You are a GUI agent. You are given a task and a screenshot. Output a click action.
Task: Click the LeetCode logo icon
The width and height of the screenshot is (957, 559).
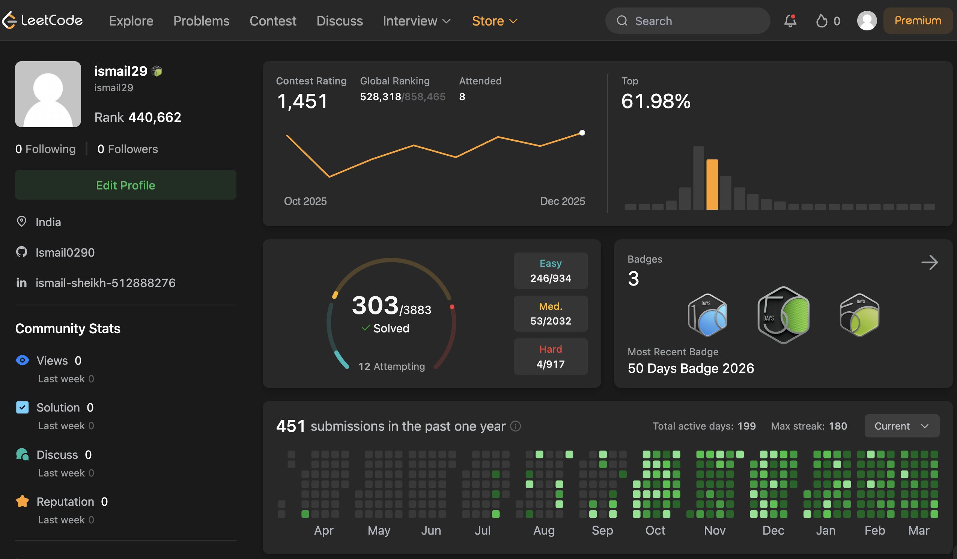click(x=9, y=20)
